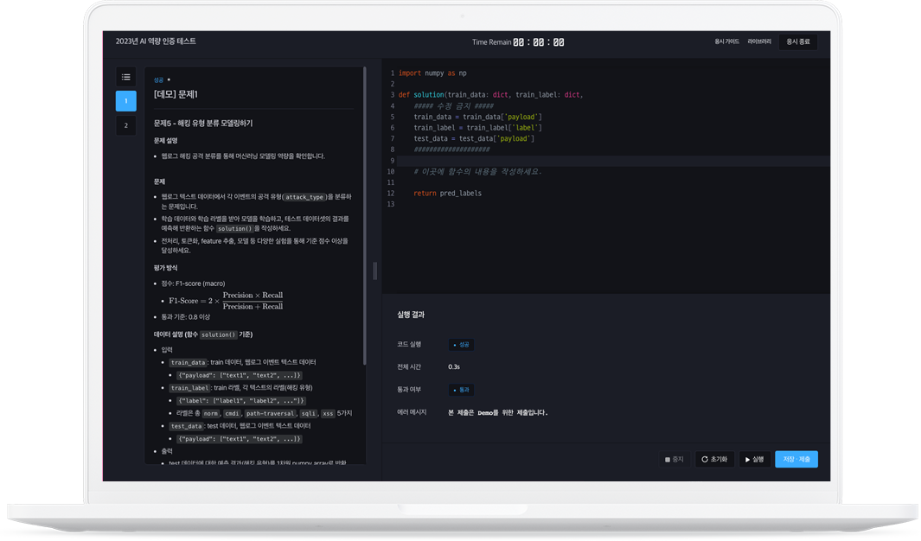Run code with the 실행 button

point(754,460)
